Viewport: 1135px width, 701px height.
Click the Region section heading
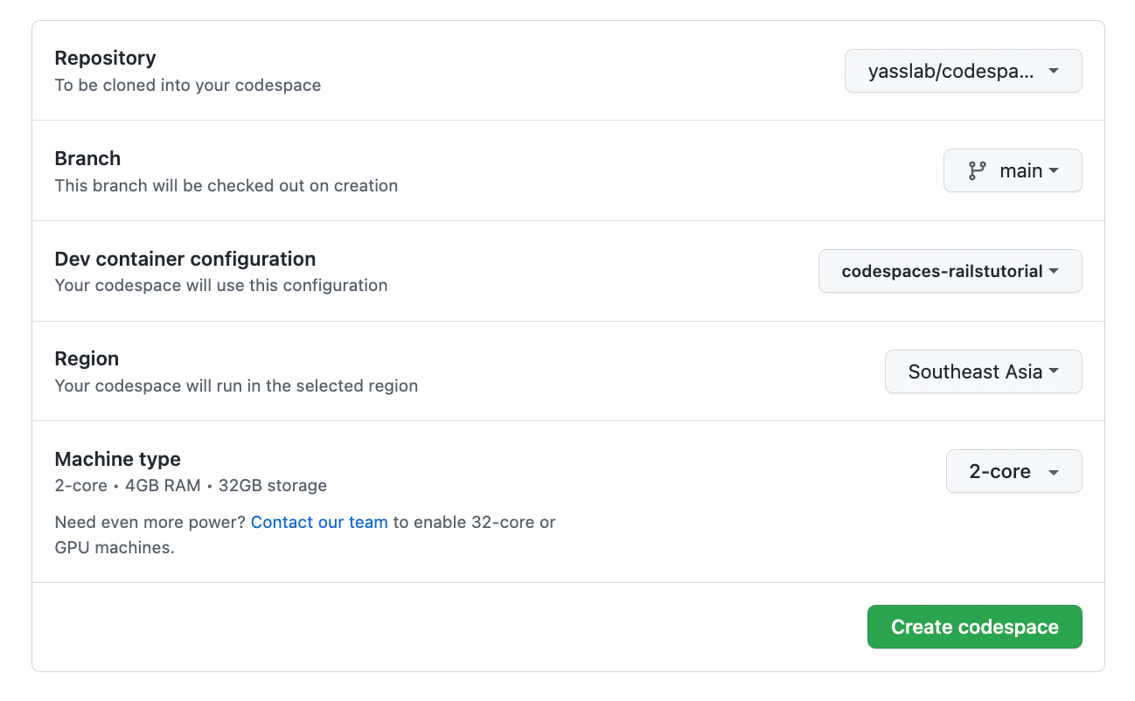click(x=87, y=358)
